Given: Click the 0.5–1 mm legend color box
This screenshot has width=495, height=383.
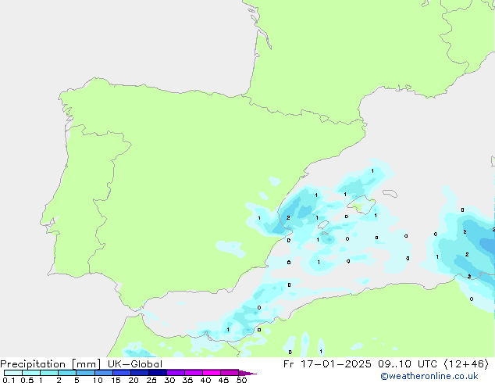Looking at the screenshot, I should pos(31,373).
